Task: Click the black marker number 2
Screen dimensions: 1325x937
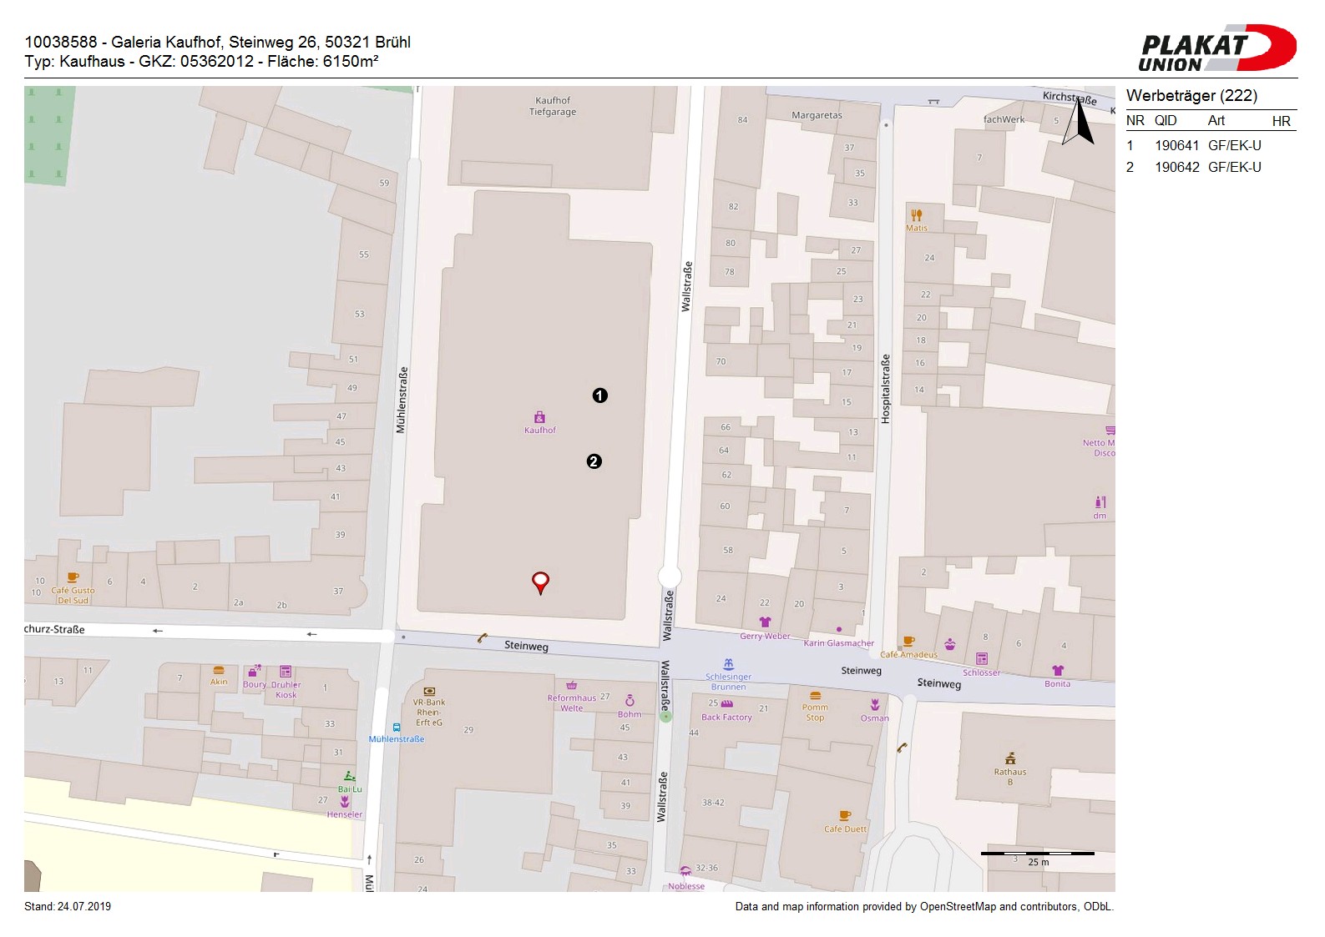Action: [594, 461]
